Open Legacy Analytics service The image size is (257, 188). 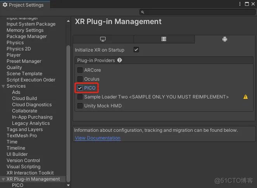point(31,123)
